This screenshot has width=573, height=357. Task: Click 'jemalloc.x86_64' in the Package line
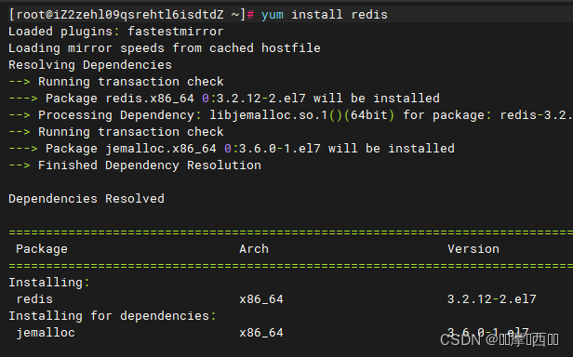(x=161, y=149)
